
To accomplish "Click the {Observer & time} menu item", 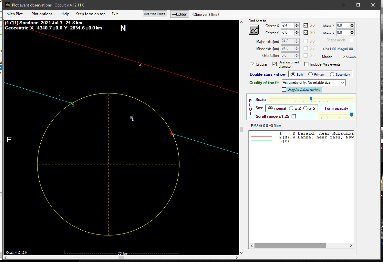I will (x=205, y=15).
